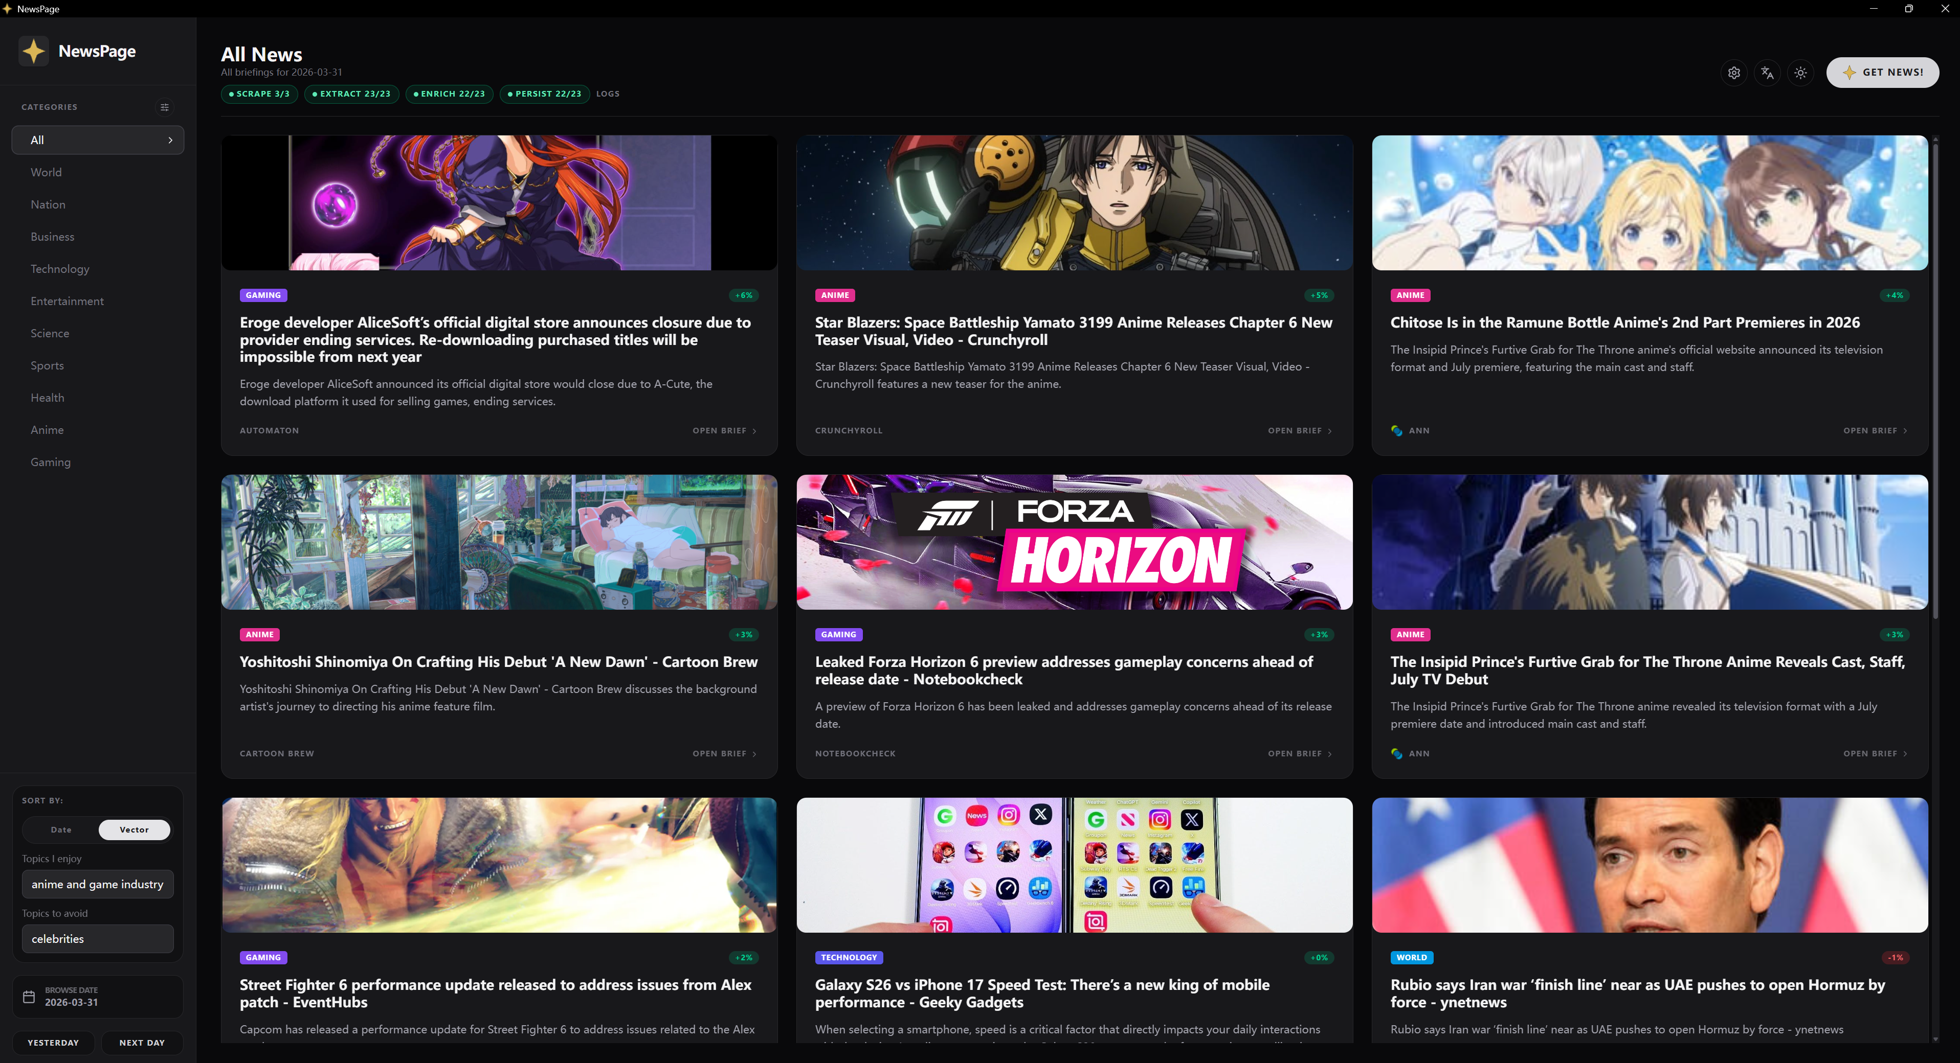
Task: Click the Topics to avoid input field
Action: pyautogui.click(x=98, y=939)
